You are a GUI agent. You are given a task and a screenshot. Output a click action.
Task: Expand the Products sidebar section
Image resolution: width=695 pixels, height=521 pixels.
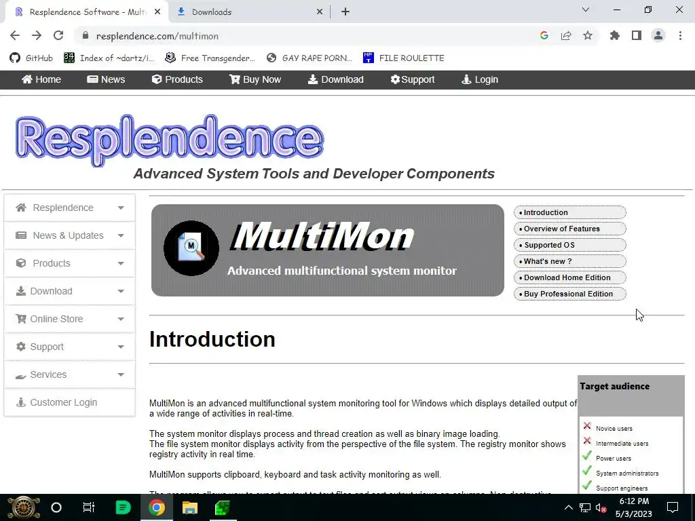(x=70, y=263)
